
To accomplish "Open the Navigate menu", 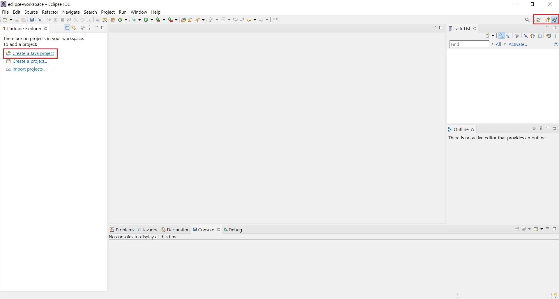I will point(71,12).
